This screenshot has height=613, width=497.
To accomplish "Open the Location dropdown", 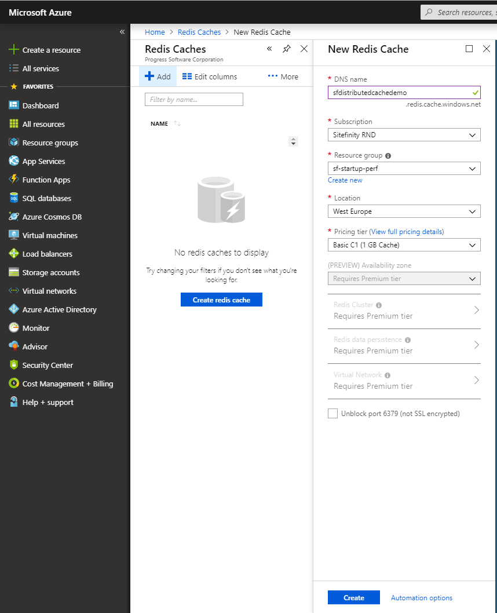I will pos(404,211).
